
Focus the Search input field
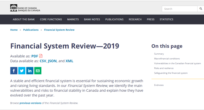(180, 9)
